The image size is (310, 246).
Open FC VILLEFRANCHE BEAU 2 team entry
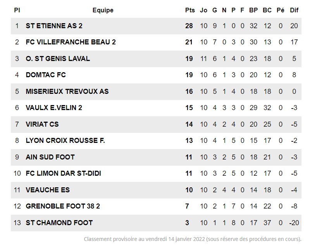pos(71,42)
